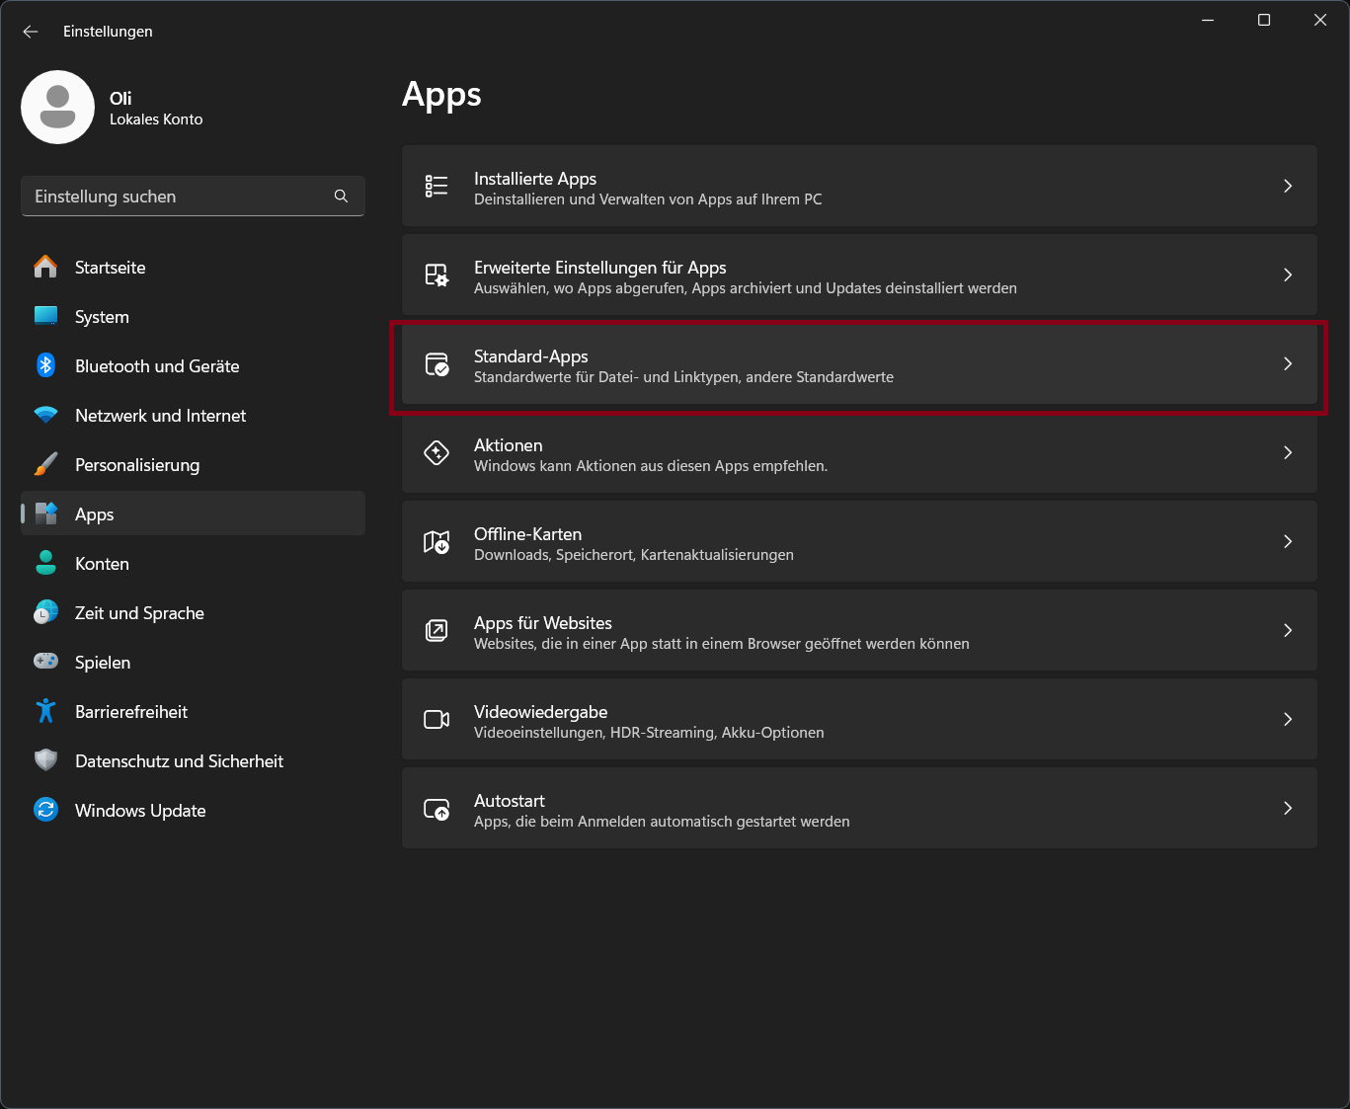Viewport: 1350px width, 1109px height.
Task: Click the Bluetooth icon in sidebar
Action: pyautogui.click(x=45, y=365)
